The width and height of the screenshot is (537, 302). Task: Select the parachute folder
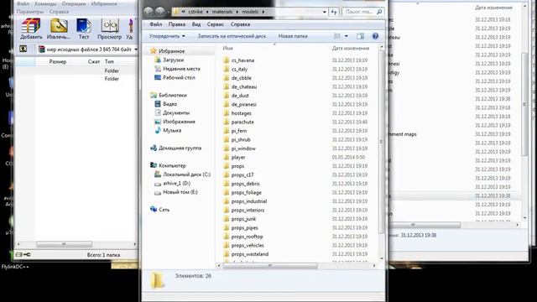point(242,122)
